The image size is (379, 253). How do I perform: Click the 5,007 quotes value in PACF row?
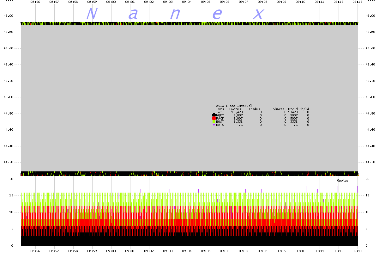point(238,118)
